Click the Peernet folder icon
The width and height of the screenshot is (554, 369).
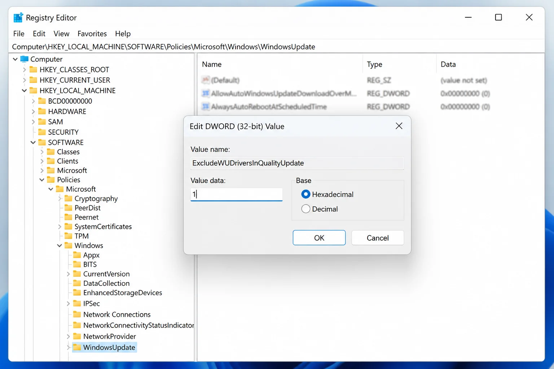68,217
